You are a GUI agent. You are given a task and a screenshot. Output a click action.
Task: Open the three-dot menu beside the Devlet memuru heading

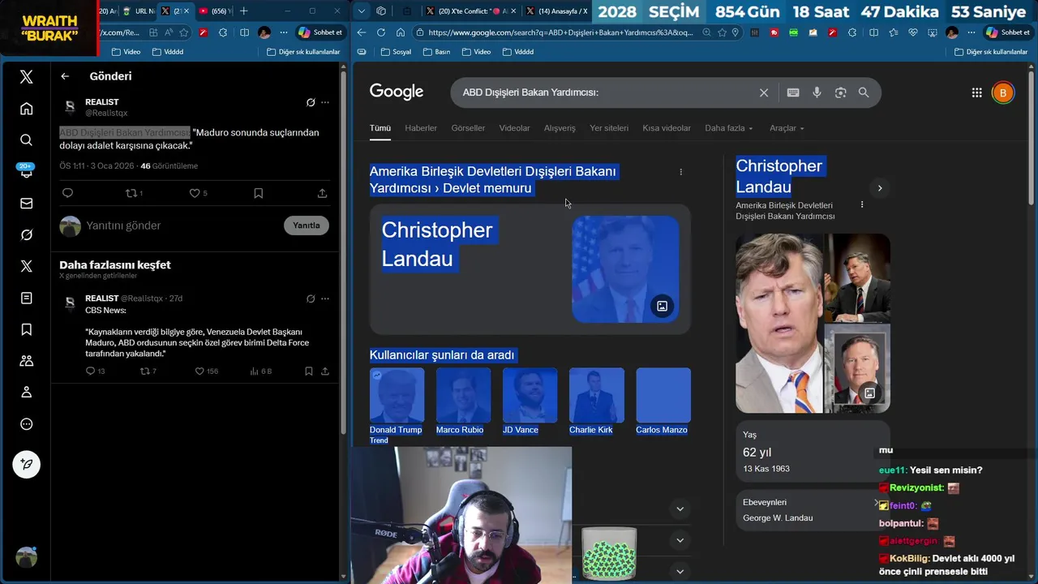pos(680,172)
